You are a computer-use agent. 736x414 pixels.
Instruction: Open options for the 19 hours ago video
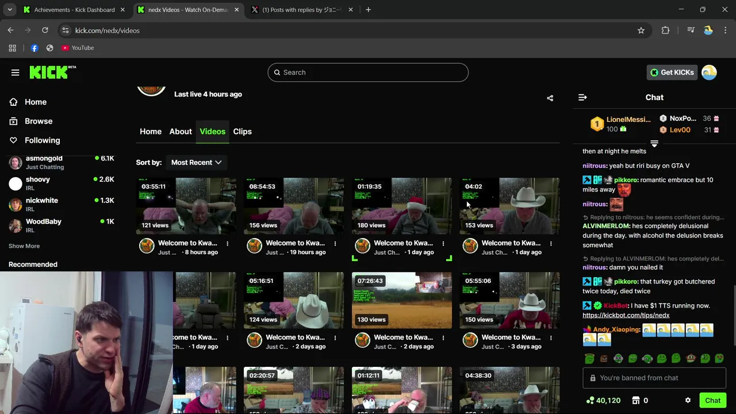335,244
